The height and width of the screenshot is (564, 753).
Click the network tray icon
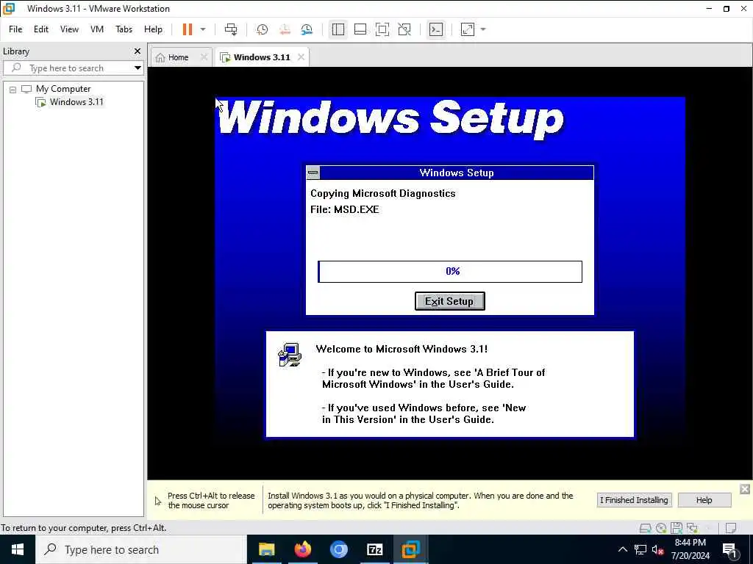pyautogui.click(x=640, y=549)
